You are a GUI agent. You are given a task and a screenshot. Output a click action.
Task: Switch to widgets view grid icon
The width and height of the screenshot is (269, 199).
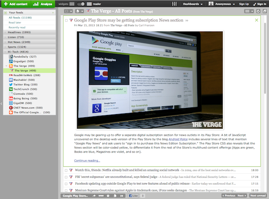[72, 4]
